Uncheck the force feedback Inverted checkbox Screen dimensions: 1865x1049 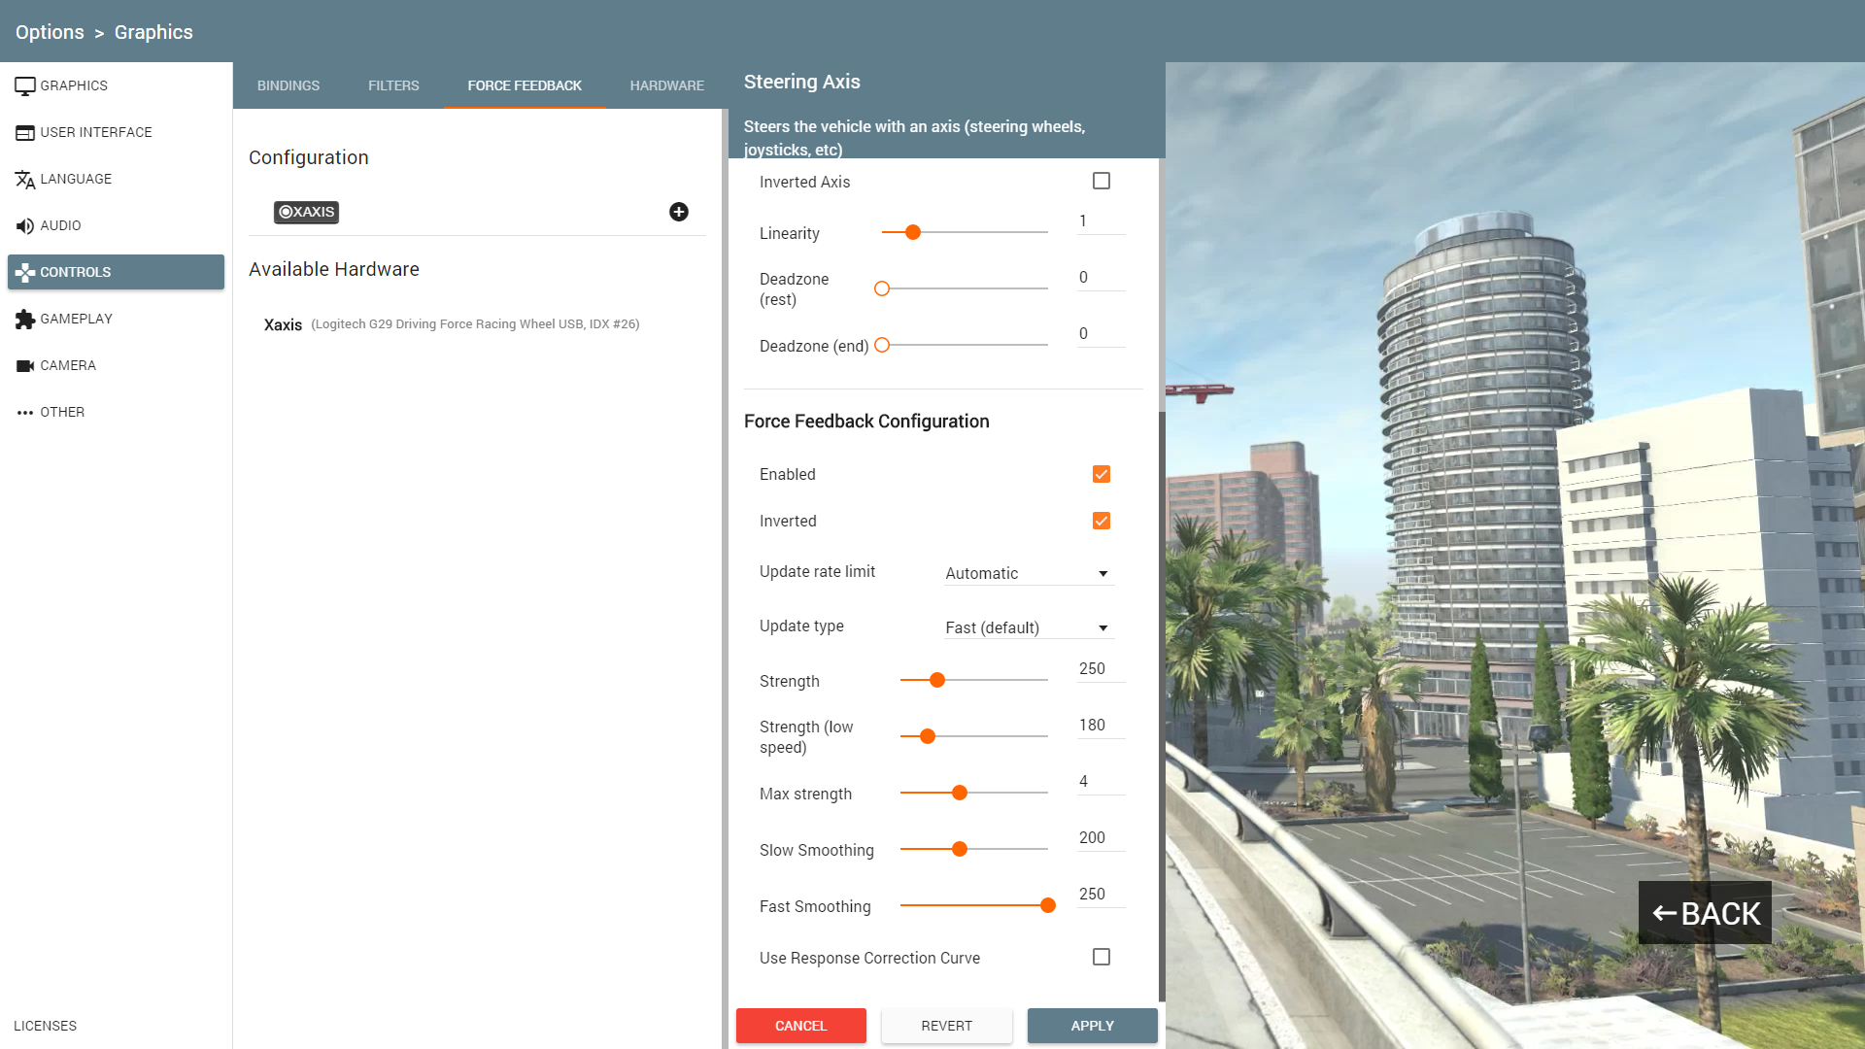(1102, 521)
